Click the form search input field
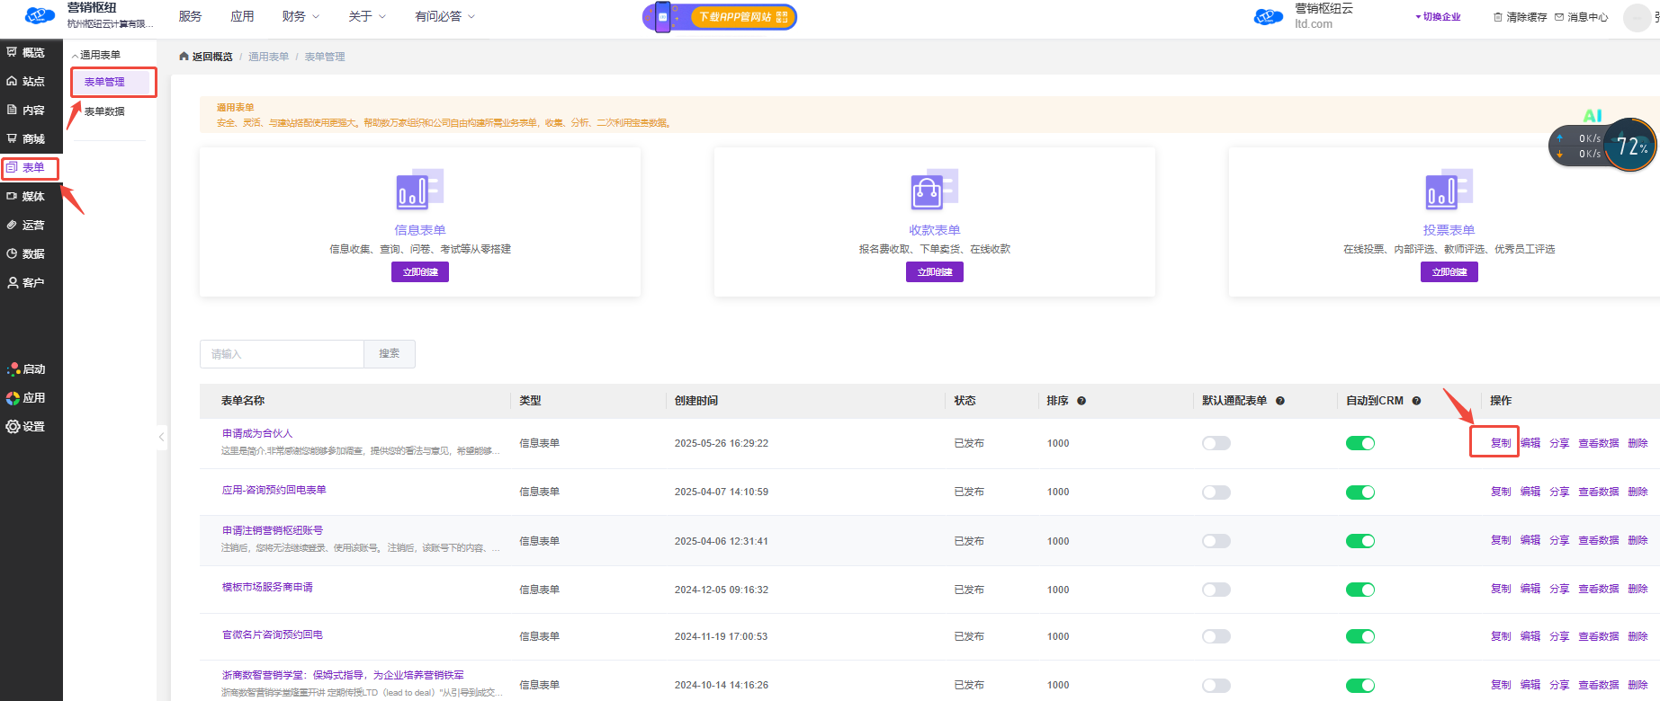The width and height of the screenshot is (1660, 701). (x=282, y=354)
